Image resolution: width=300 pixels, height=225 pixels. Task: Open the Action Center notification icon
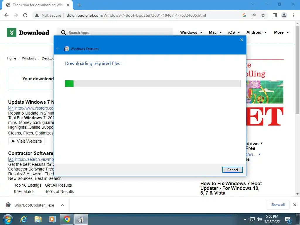(288, 220)
